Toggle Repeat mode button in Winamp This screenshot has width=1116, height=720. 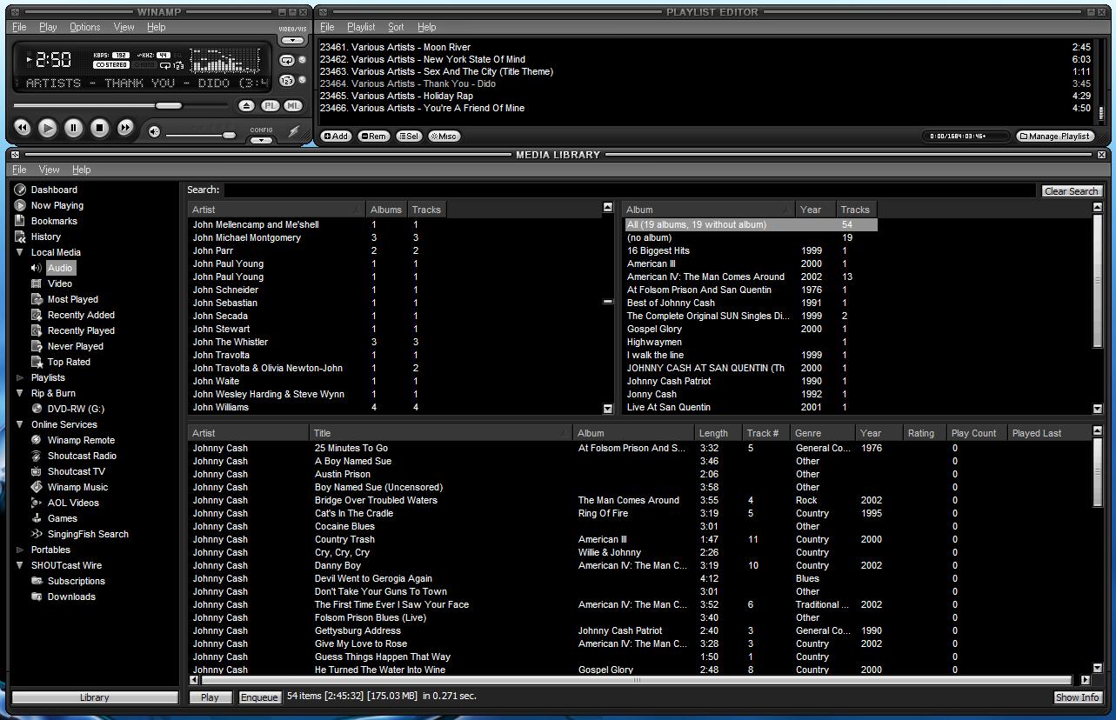(x=287, y=60)
